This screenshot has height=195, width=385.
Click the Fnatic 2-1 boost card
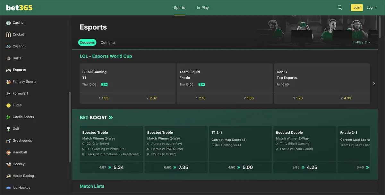pos(354,149)
